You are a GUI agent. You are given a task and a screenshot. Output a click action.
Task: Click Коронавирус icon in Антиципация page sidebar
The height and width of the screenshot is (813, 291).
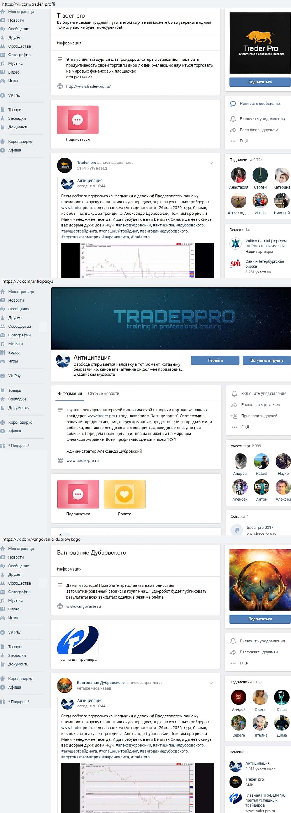(x=3, y=422)
